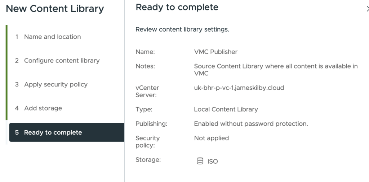Viewport: 369px width, 182px height.
Task: Click the VMC Publisher name value
Action: [x=215, y=52]
